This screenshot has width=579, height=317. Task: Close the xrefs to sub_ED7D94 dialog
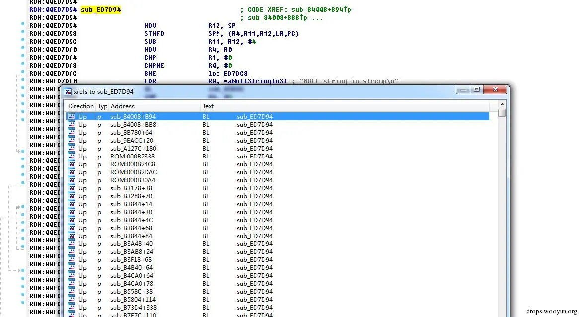pyautogui.click(x=495, y=89)
